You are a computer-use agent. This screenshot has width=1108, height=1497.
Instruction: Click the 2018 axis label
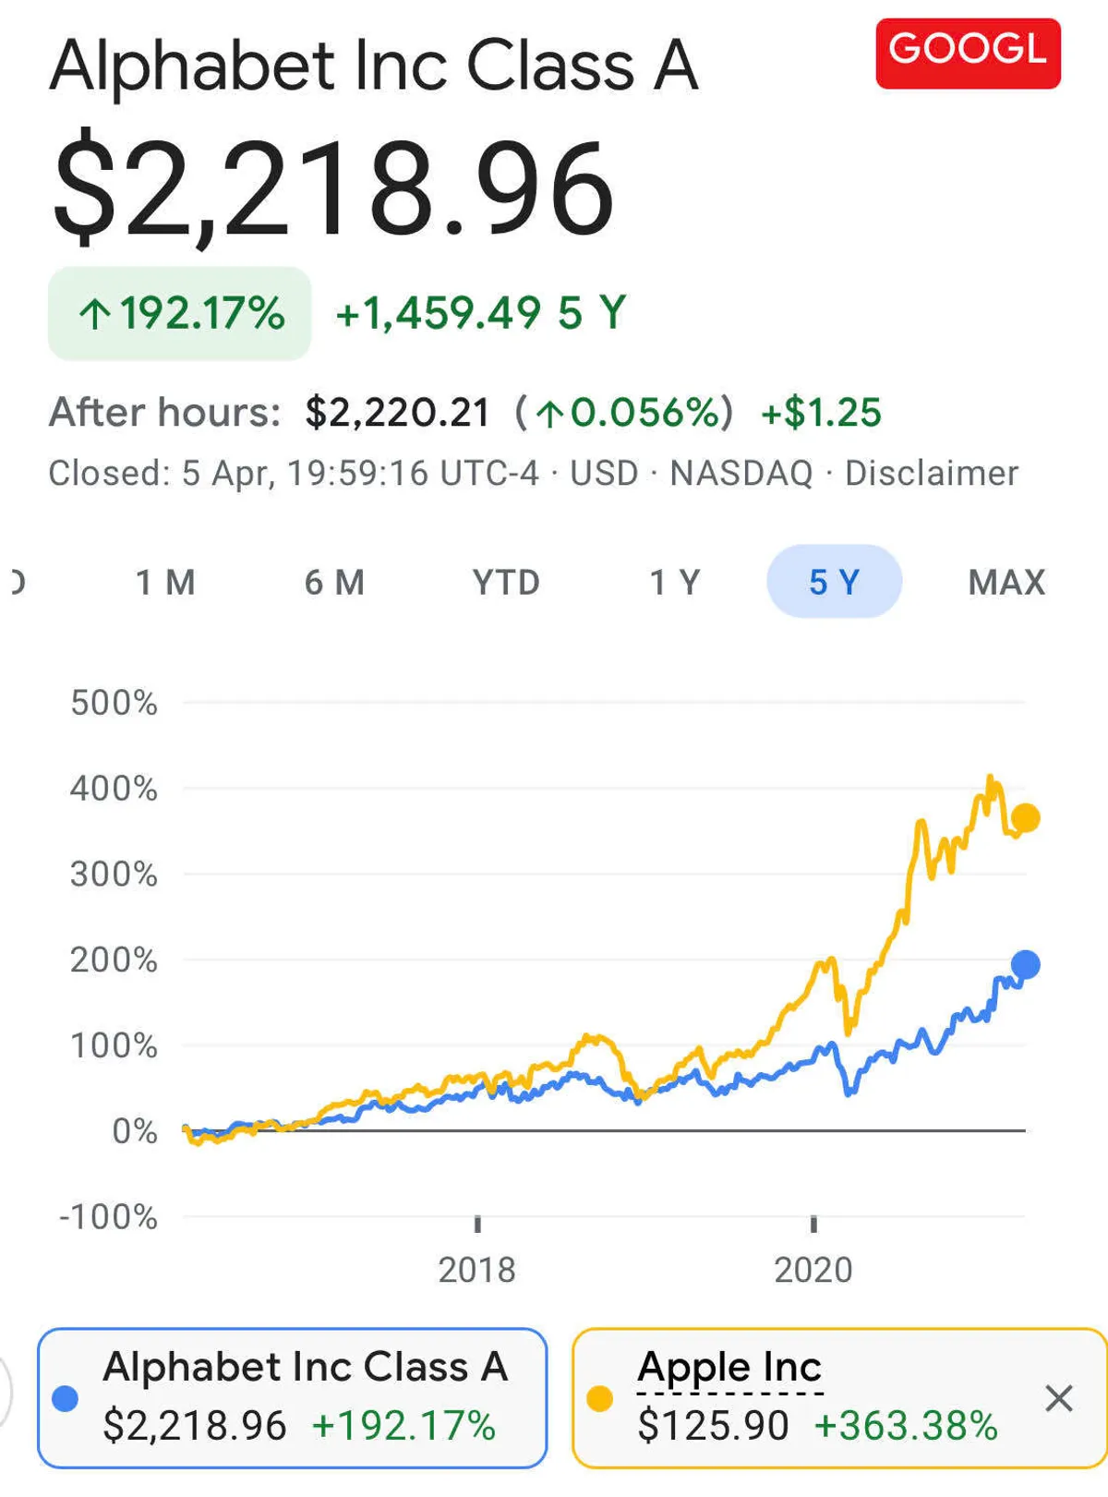click(476, 1270)
